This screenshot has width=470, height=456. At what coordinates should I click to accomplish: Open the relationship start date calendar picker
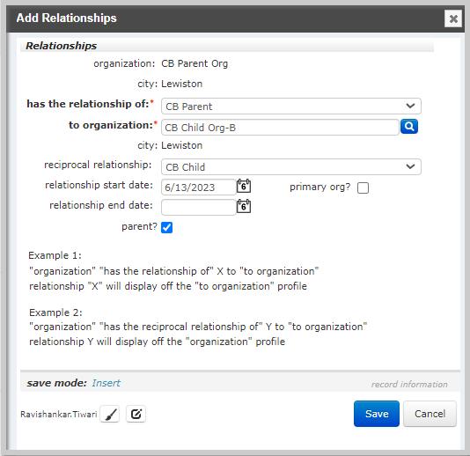(x=244, y=186)
